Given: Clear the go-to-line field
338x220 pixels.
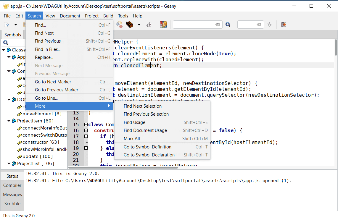Looking at the screenshot, I should tap(259, 25).
